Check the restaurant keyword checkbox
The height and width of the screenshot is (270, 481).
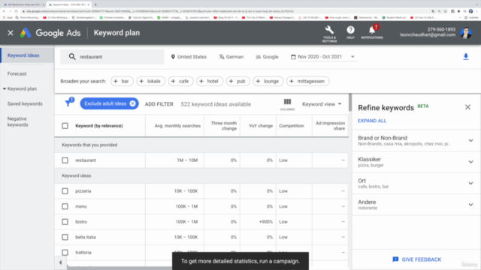(x=65, y=160)
